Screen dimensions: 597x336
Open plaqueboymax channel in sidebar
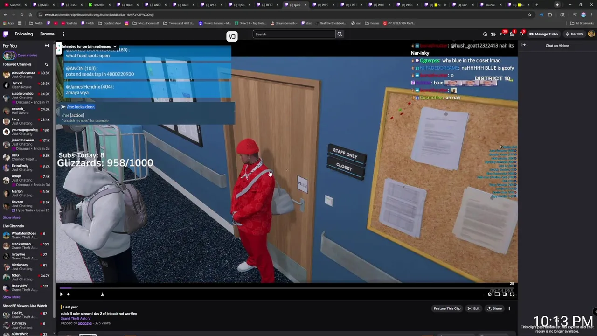(27, 75)
